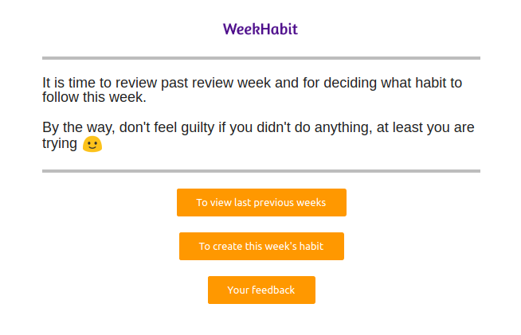Click the paragraph starting 'By the way'
The image size is (521, 335).
(x=258, y=136)
